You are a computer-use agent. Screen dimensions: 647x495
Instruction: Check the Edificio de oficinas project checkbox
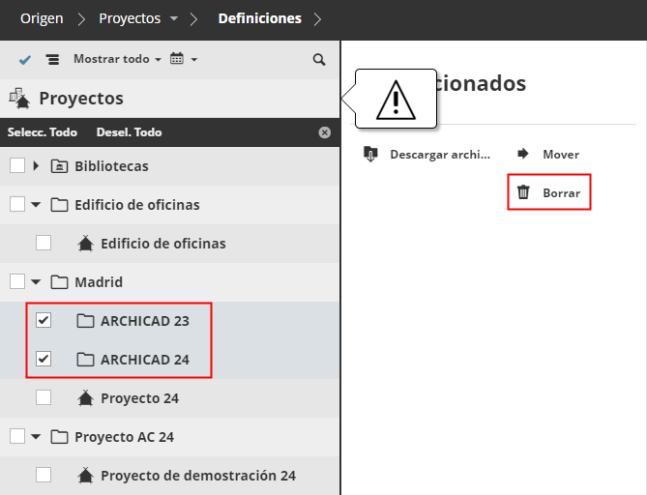pos(44,243)
